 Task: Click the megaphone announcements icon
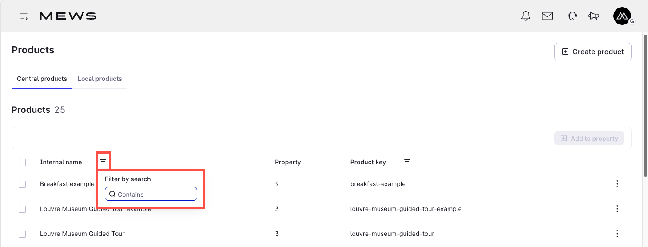tap(594, 16)
